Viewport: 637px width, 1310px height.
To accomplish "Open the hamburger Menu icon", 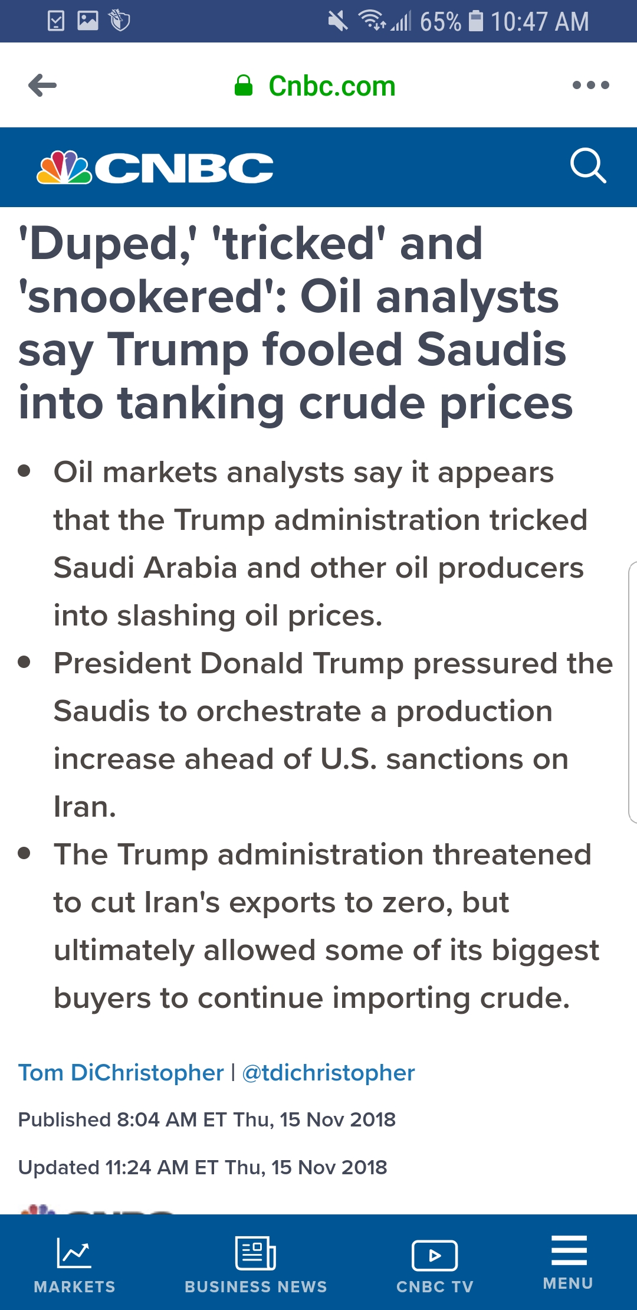I will tap(569, 1250).
